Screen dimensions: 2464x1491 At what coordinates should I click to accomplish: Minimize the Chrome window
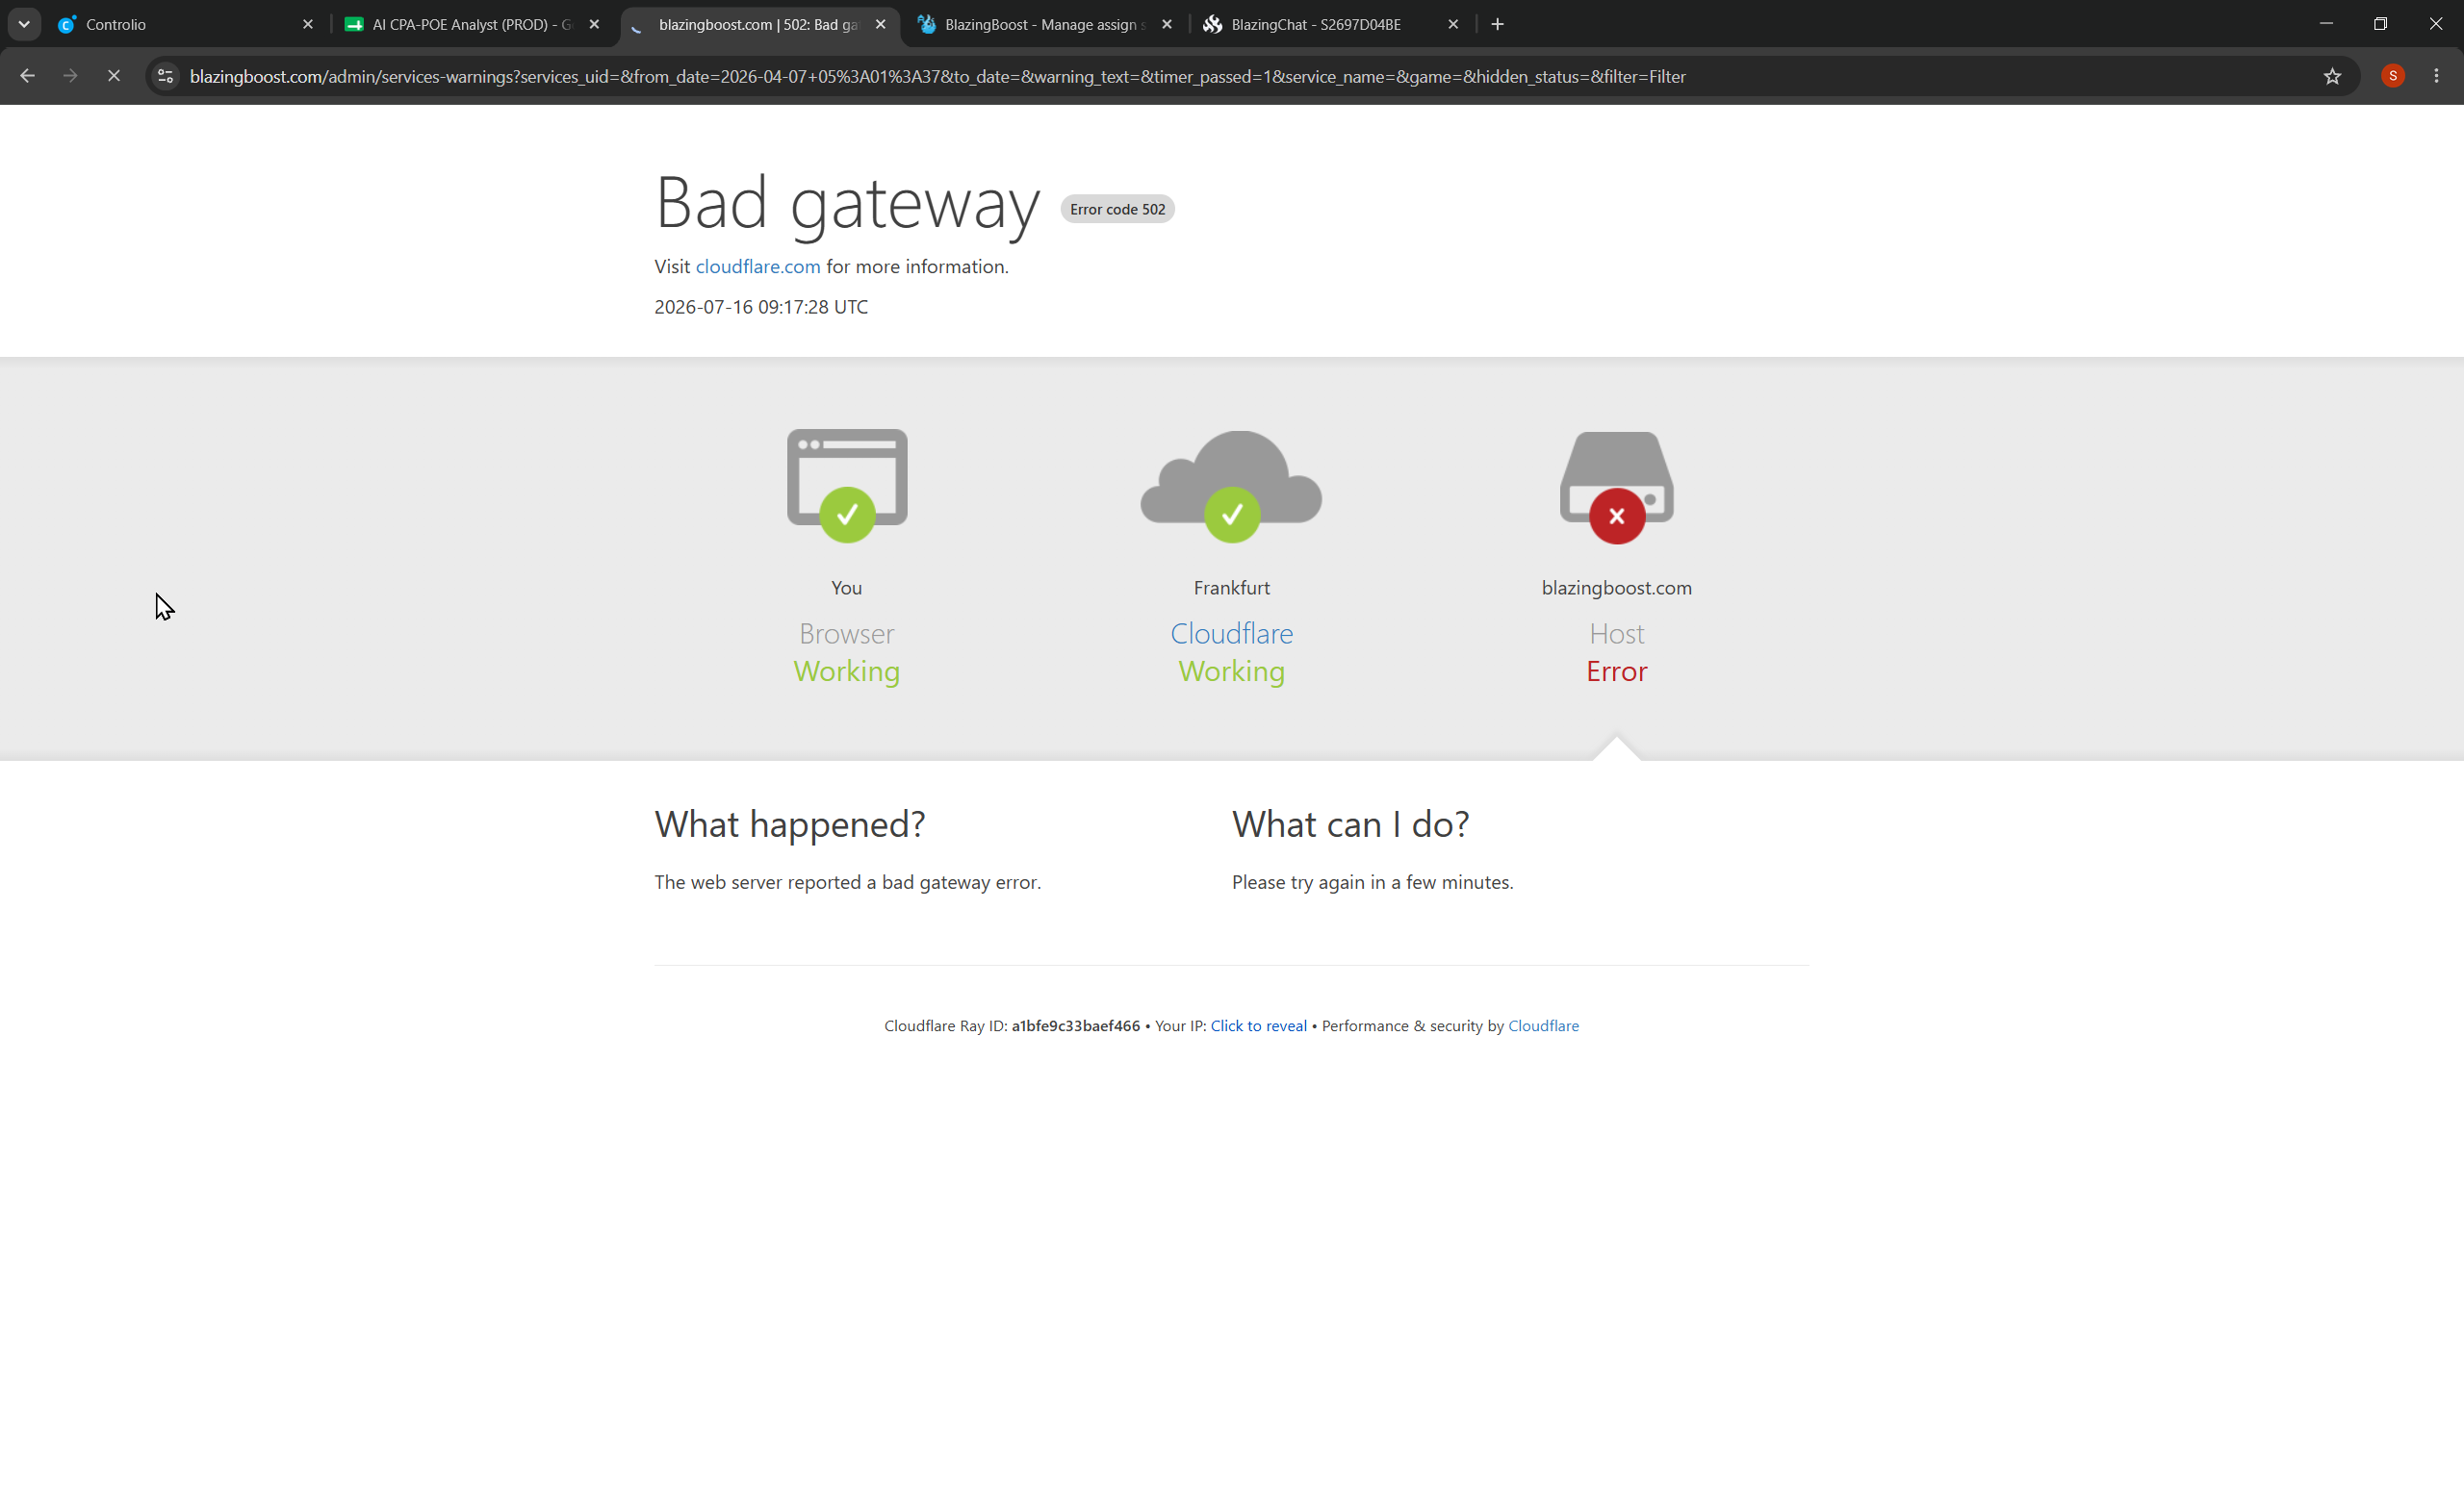[2326, 24]
